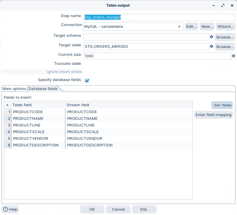Click the variable icon beside Target table
The image size is (237, 215).
212,47
